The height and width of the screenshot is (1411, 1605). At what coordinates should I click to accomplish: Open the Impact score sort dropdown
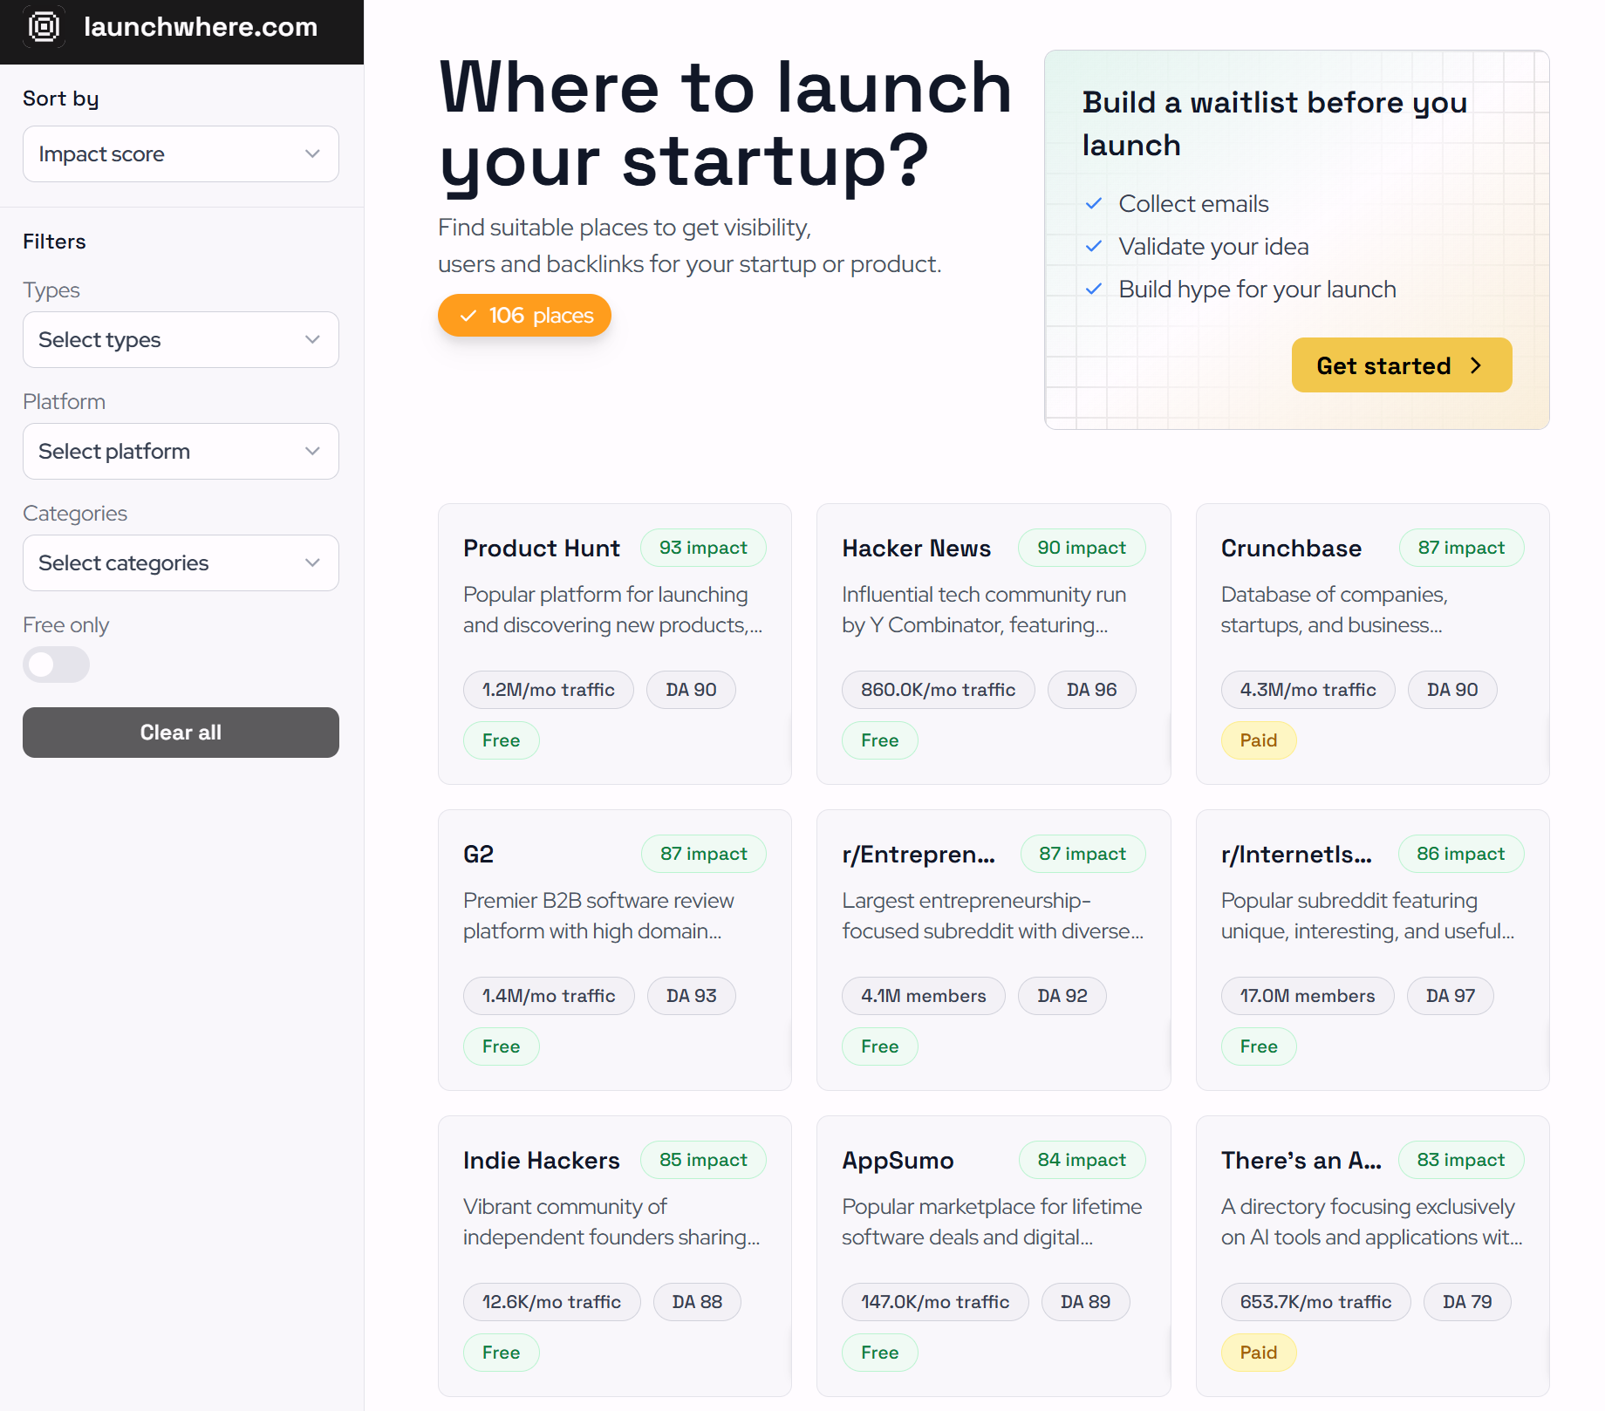[181, 154]
